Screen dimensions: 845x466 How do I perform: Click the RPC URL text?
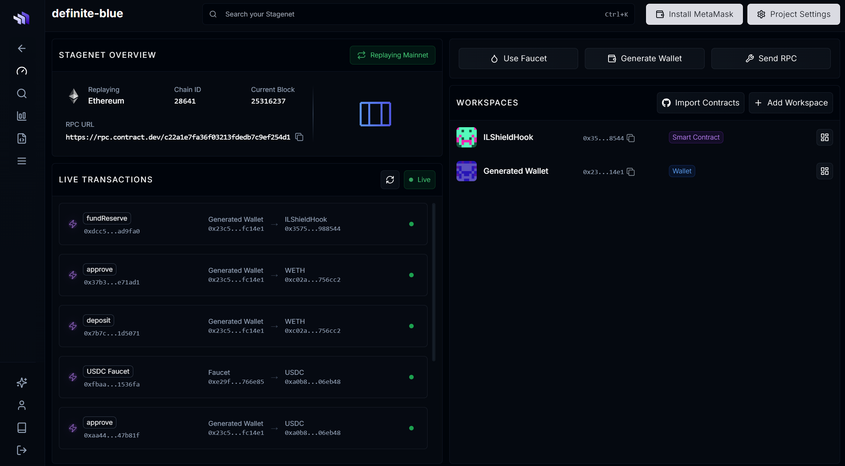(178, 137)
